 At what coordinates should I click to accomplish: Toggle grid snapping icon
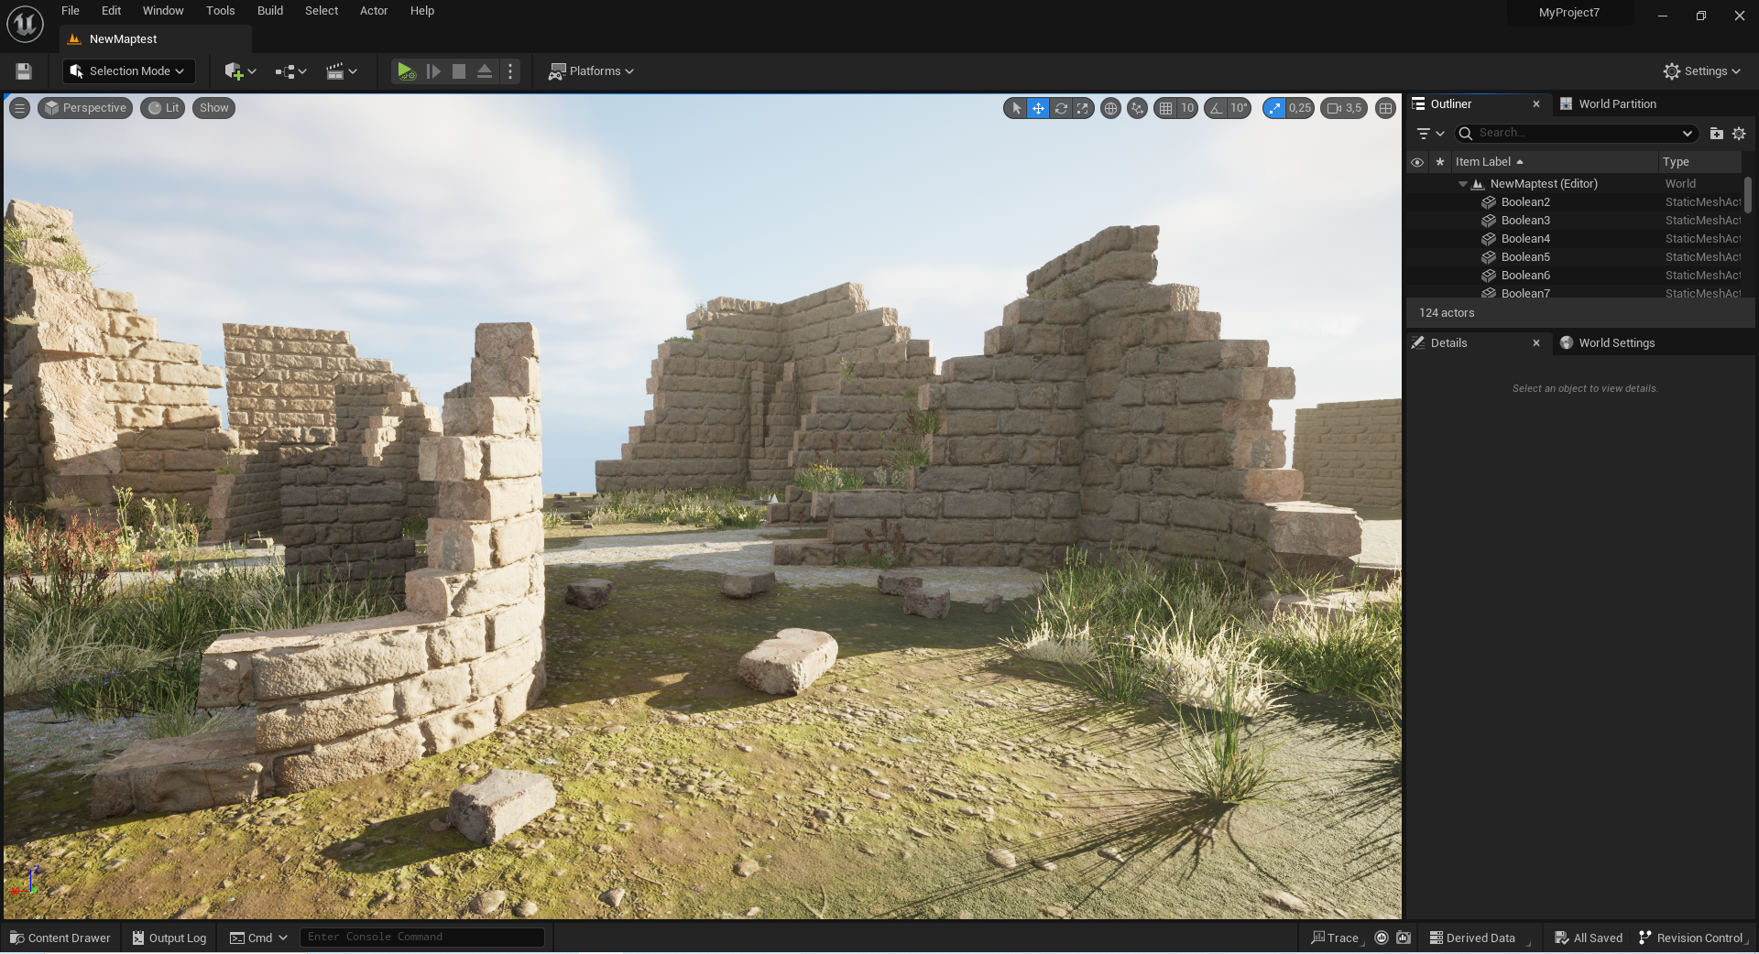(1165, 108)
